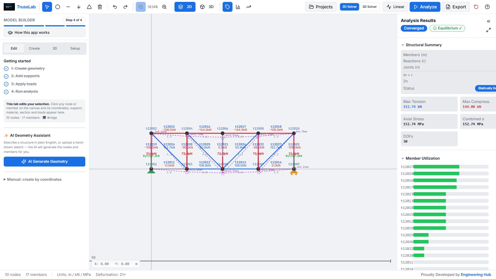Expand the Analysis Results panel fullscreen
This screenshot has height=279, width=496.
(489, 30)
